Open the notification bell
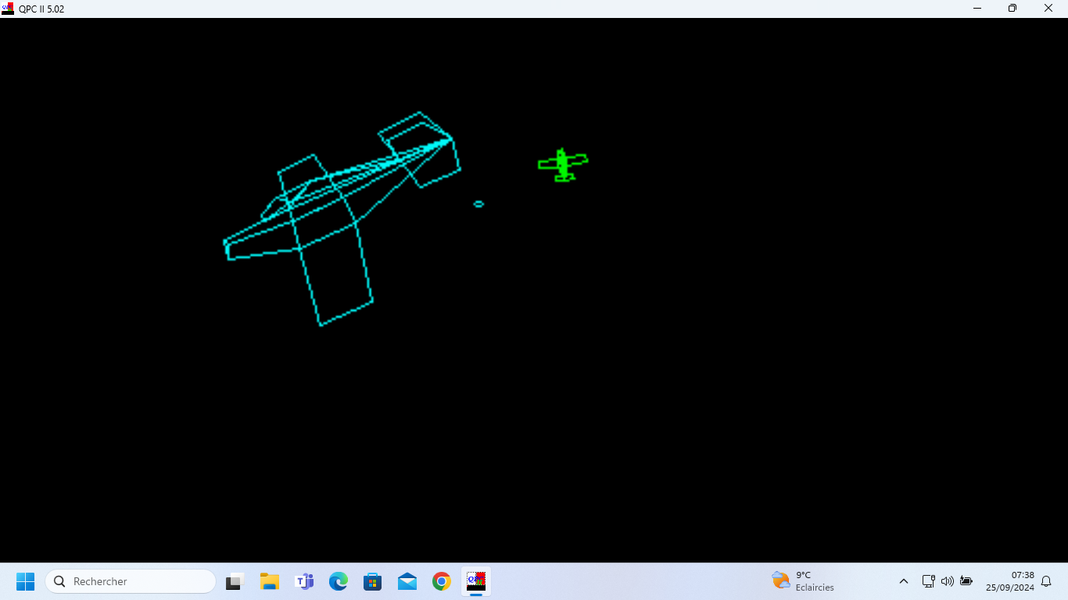This screenshot has height=600, width=1068. 1046,581
